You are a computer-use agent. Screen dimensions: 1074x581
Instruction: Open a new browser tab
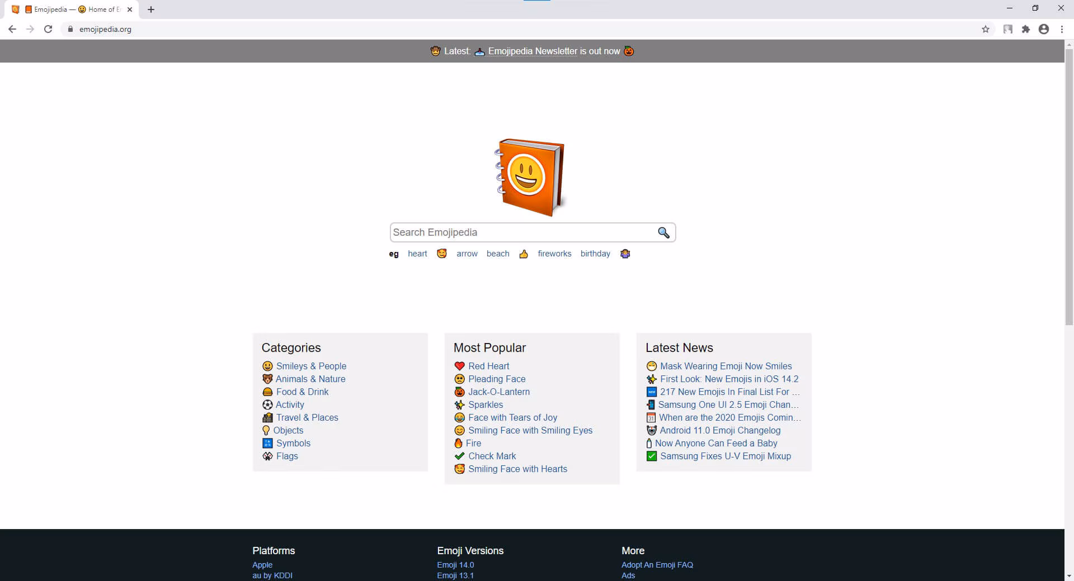tap(151, 9)
